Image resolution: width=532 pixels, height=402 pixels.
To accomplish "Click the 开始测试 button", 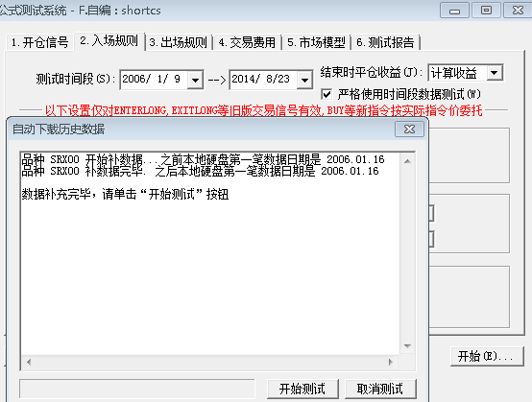I will click(x=302, y=389).
